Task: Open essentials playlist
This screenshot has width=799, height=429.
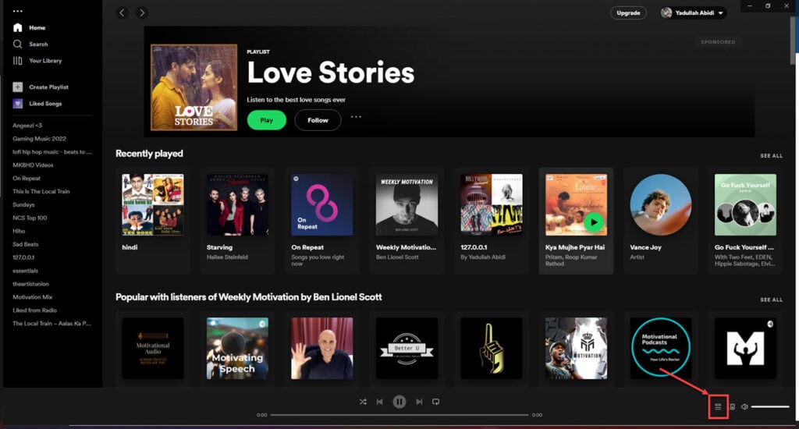Action: (26, 271)
